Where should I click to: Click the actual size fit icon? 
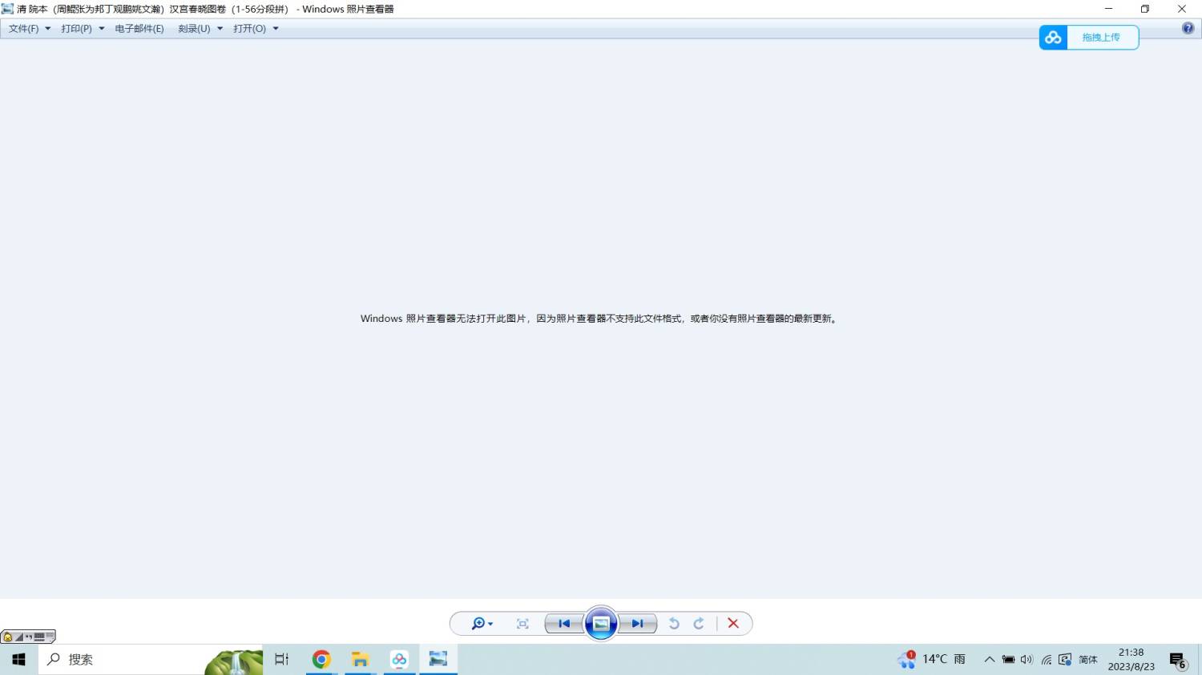[522, 624]
